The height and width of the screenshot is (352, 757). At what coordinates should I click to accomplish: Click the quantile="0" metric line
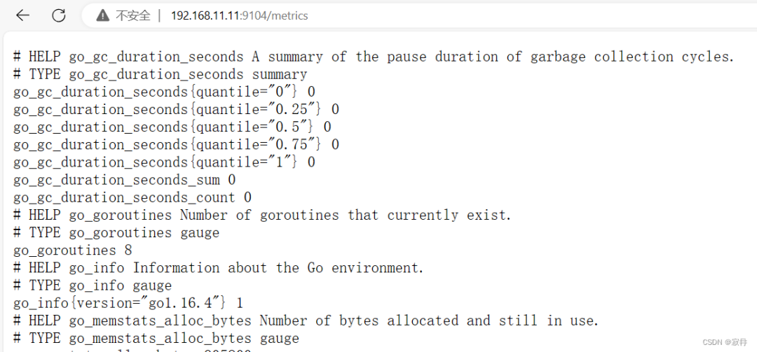164,92
